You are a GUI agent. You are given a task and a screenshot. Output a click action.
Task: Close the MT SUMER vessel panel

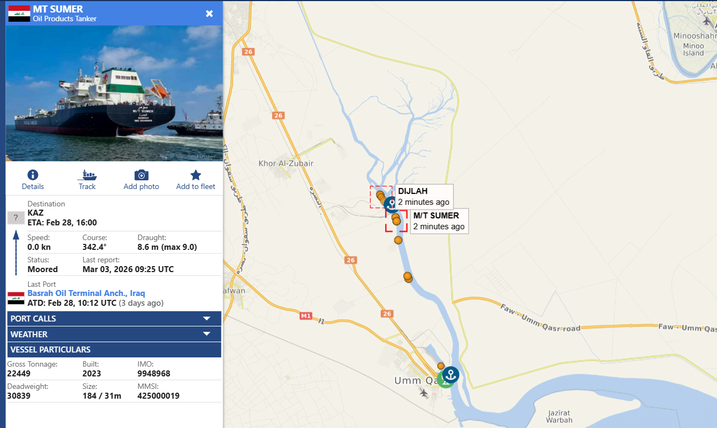tap(209, 14)
